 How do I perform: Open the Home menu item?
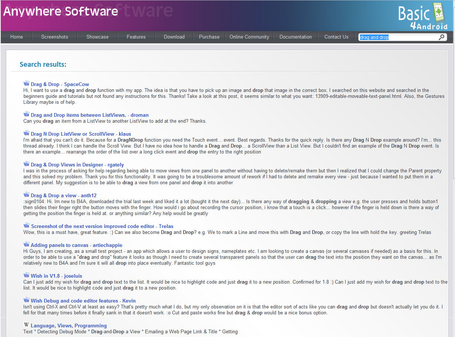tap(17, 37)
